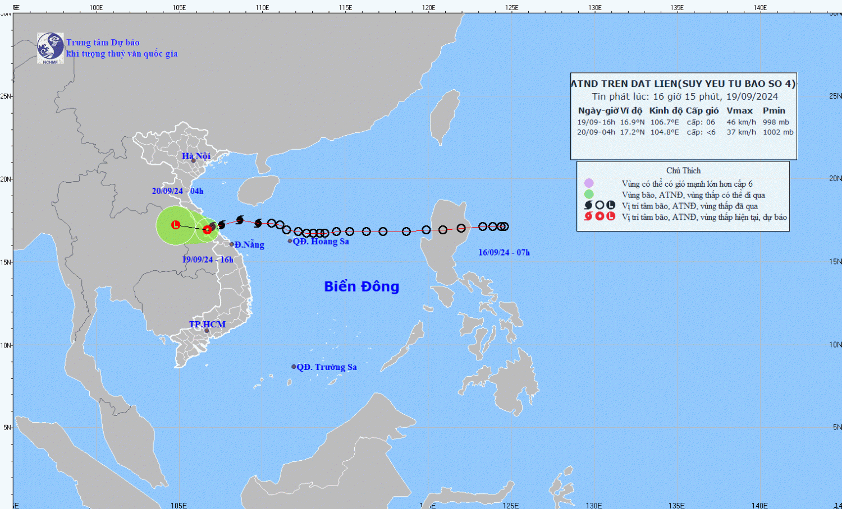Select the red L forecast position marker on map

click(176, 225)
